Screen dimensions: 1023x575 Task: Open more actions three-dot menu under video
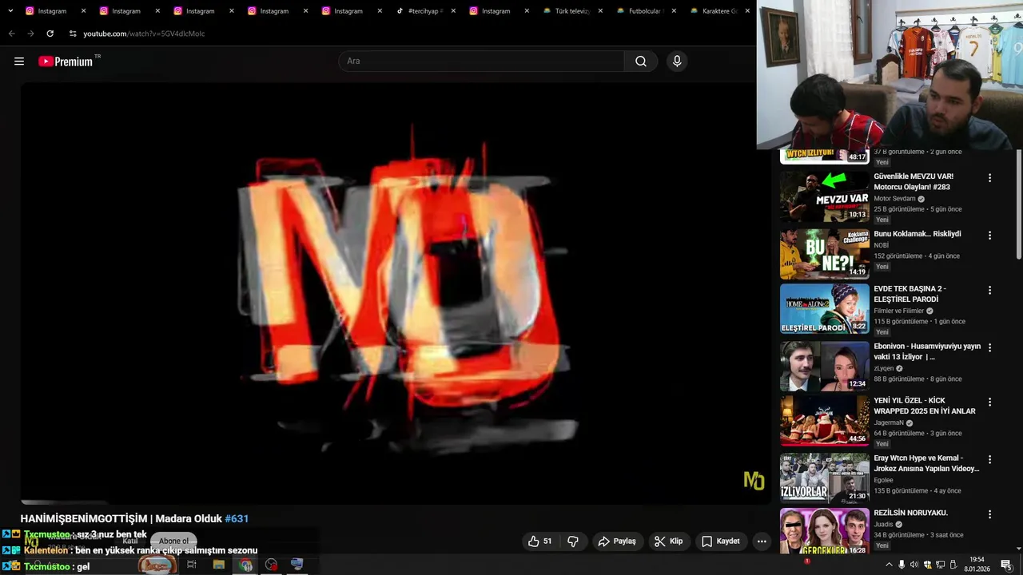tap(762, 541)
